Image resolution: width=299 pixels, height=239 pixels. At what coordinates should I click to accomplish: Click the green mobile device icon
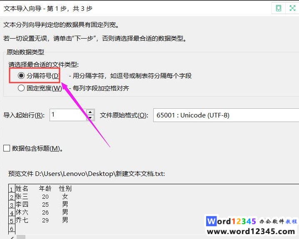279,8
